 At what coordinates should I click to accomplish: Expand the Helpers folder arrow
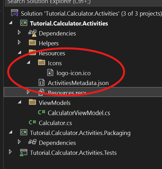[19, 42]
